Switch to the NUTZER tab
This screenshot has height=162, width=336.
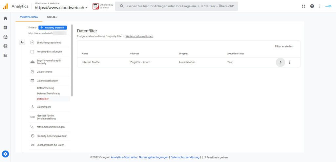tap(52, 17)
